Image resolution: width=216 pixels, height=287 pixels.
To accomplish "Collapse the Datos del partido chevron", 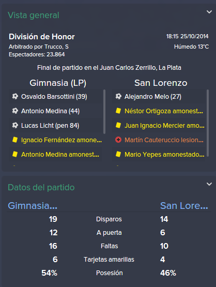I will 209,184.
